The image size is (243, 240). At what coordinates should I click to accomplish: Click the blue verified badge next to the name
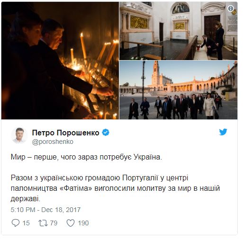[106, 133]
